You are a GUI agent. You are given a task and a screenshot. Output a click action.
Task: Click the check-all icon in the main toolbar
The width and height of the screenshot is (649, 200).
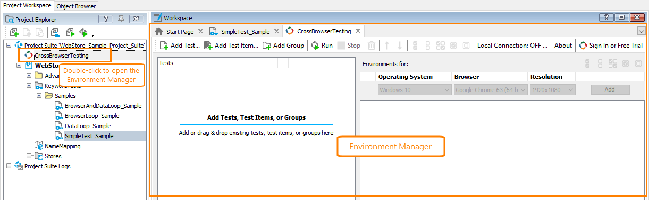(415, 46)
